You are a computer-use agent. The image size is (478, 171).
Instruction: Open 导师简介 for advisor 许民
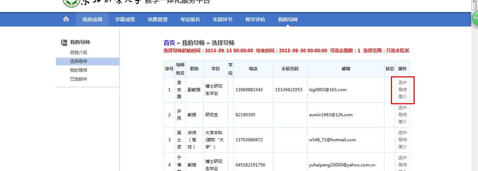pos(403,118)
